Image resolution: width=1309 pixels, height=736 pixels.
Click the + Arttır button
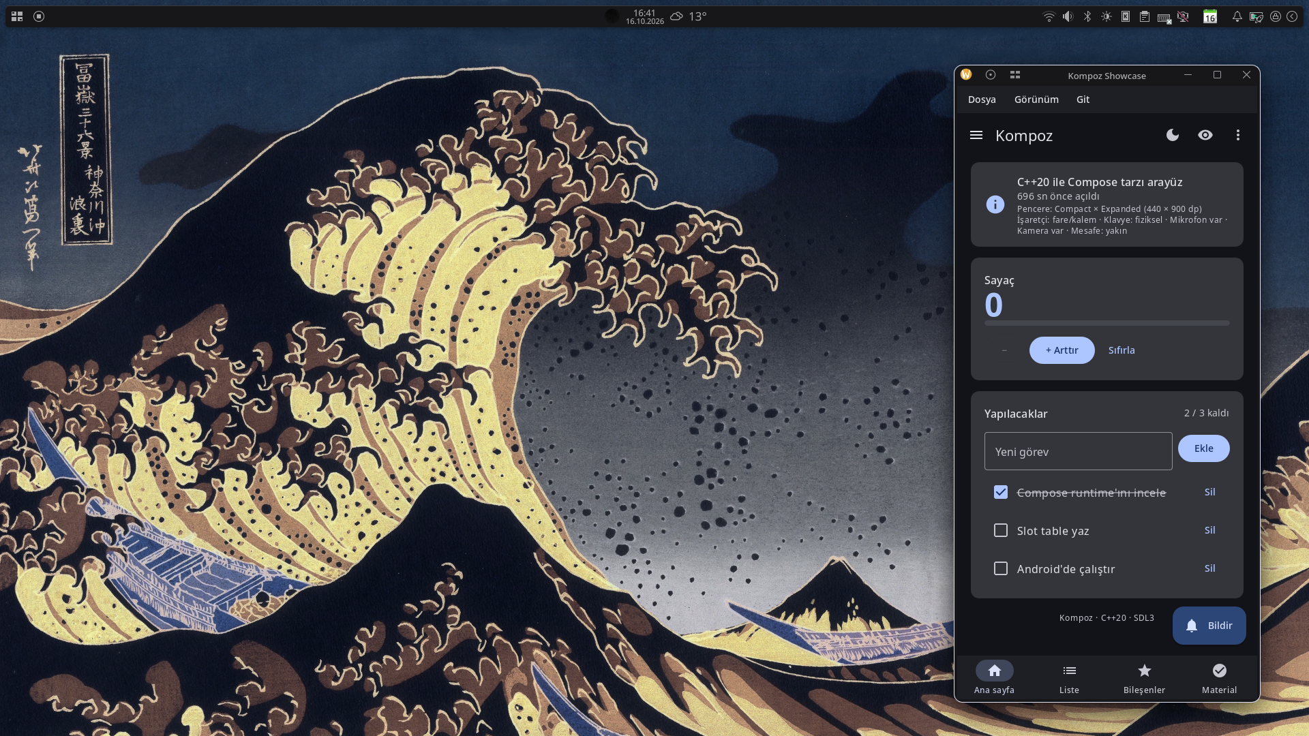pos(1062,350)
